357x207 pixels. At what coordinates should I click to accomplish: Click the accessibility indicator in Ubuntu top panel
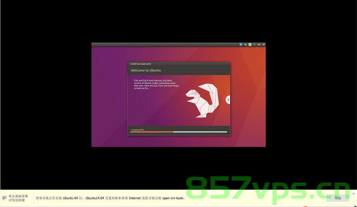(x=240, y=45)
